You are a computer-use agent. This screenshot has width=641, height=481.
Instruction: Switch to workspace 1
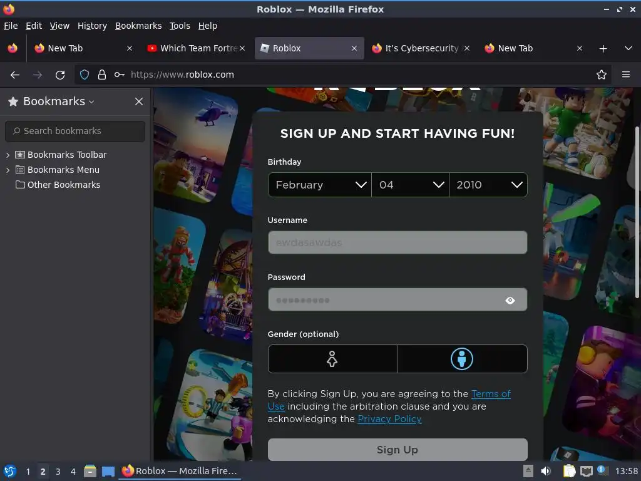tap(28, 472)
